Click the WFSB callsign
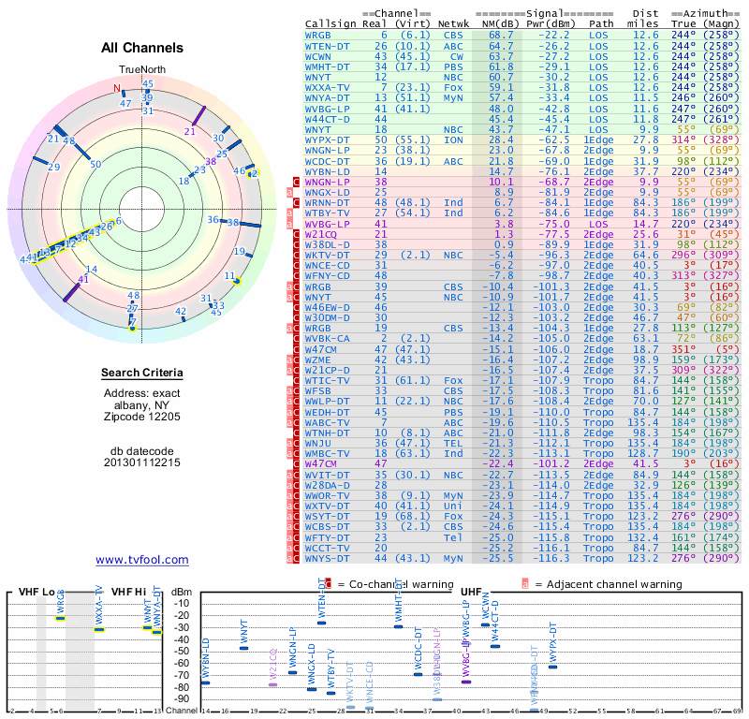This screenshot has width=749, height=719. [317, 391]
